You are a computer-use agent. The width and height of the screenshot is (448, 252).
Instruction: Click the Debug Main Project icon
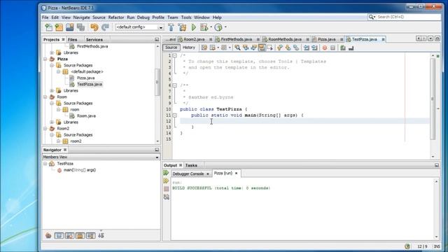pyautogui.click(x=204, y=27)
